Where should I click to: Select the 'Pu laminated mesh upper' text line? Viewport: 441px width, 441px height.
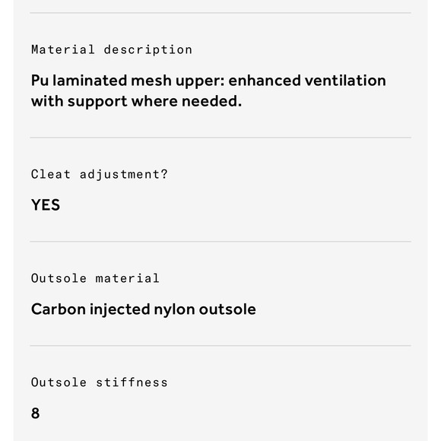click(208, 81)
